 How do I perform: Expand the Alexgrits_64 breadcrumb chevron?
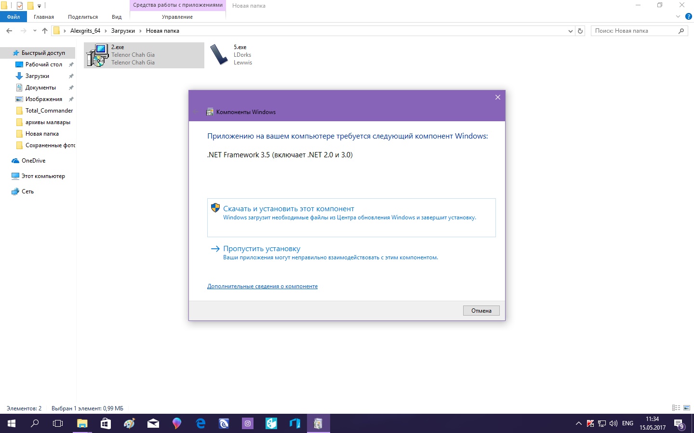coord(106,31)
